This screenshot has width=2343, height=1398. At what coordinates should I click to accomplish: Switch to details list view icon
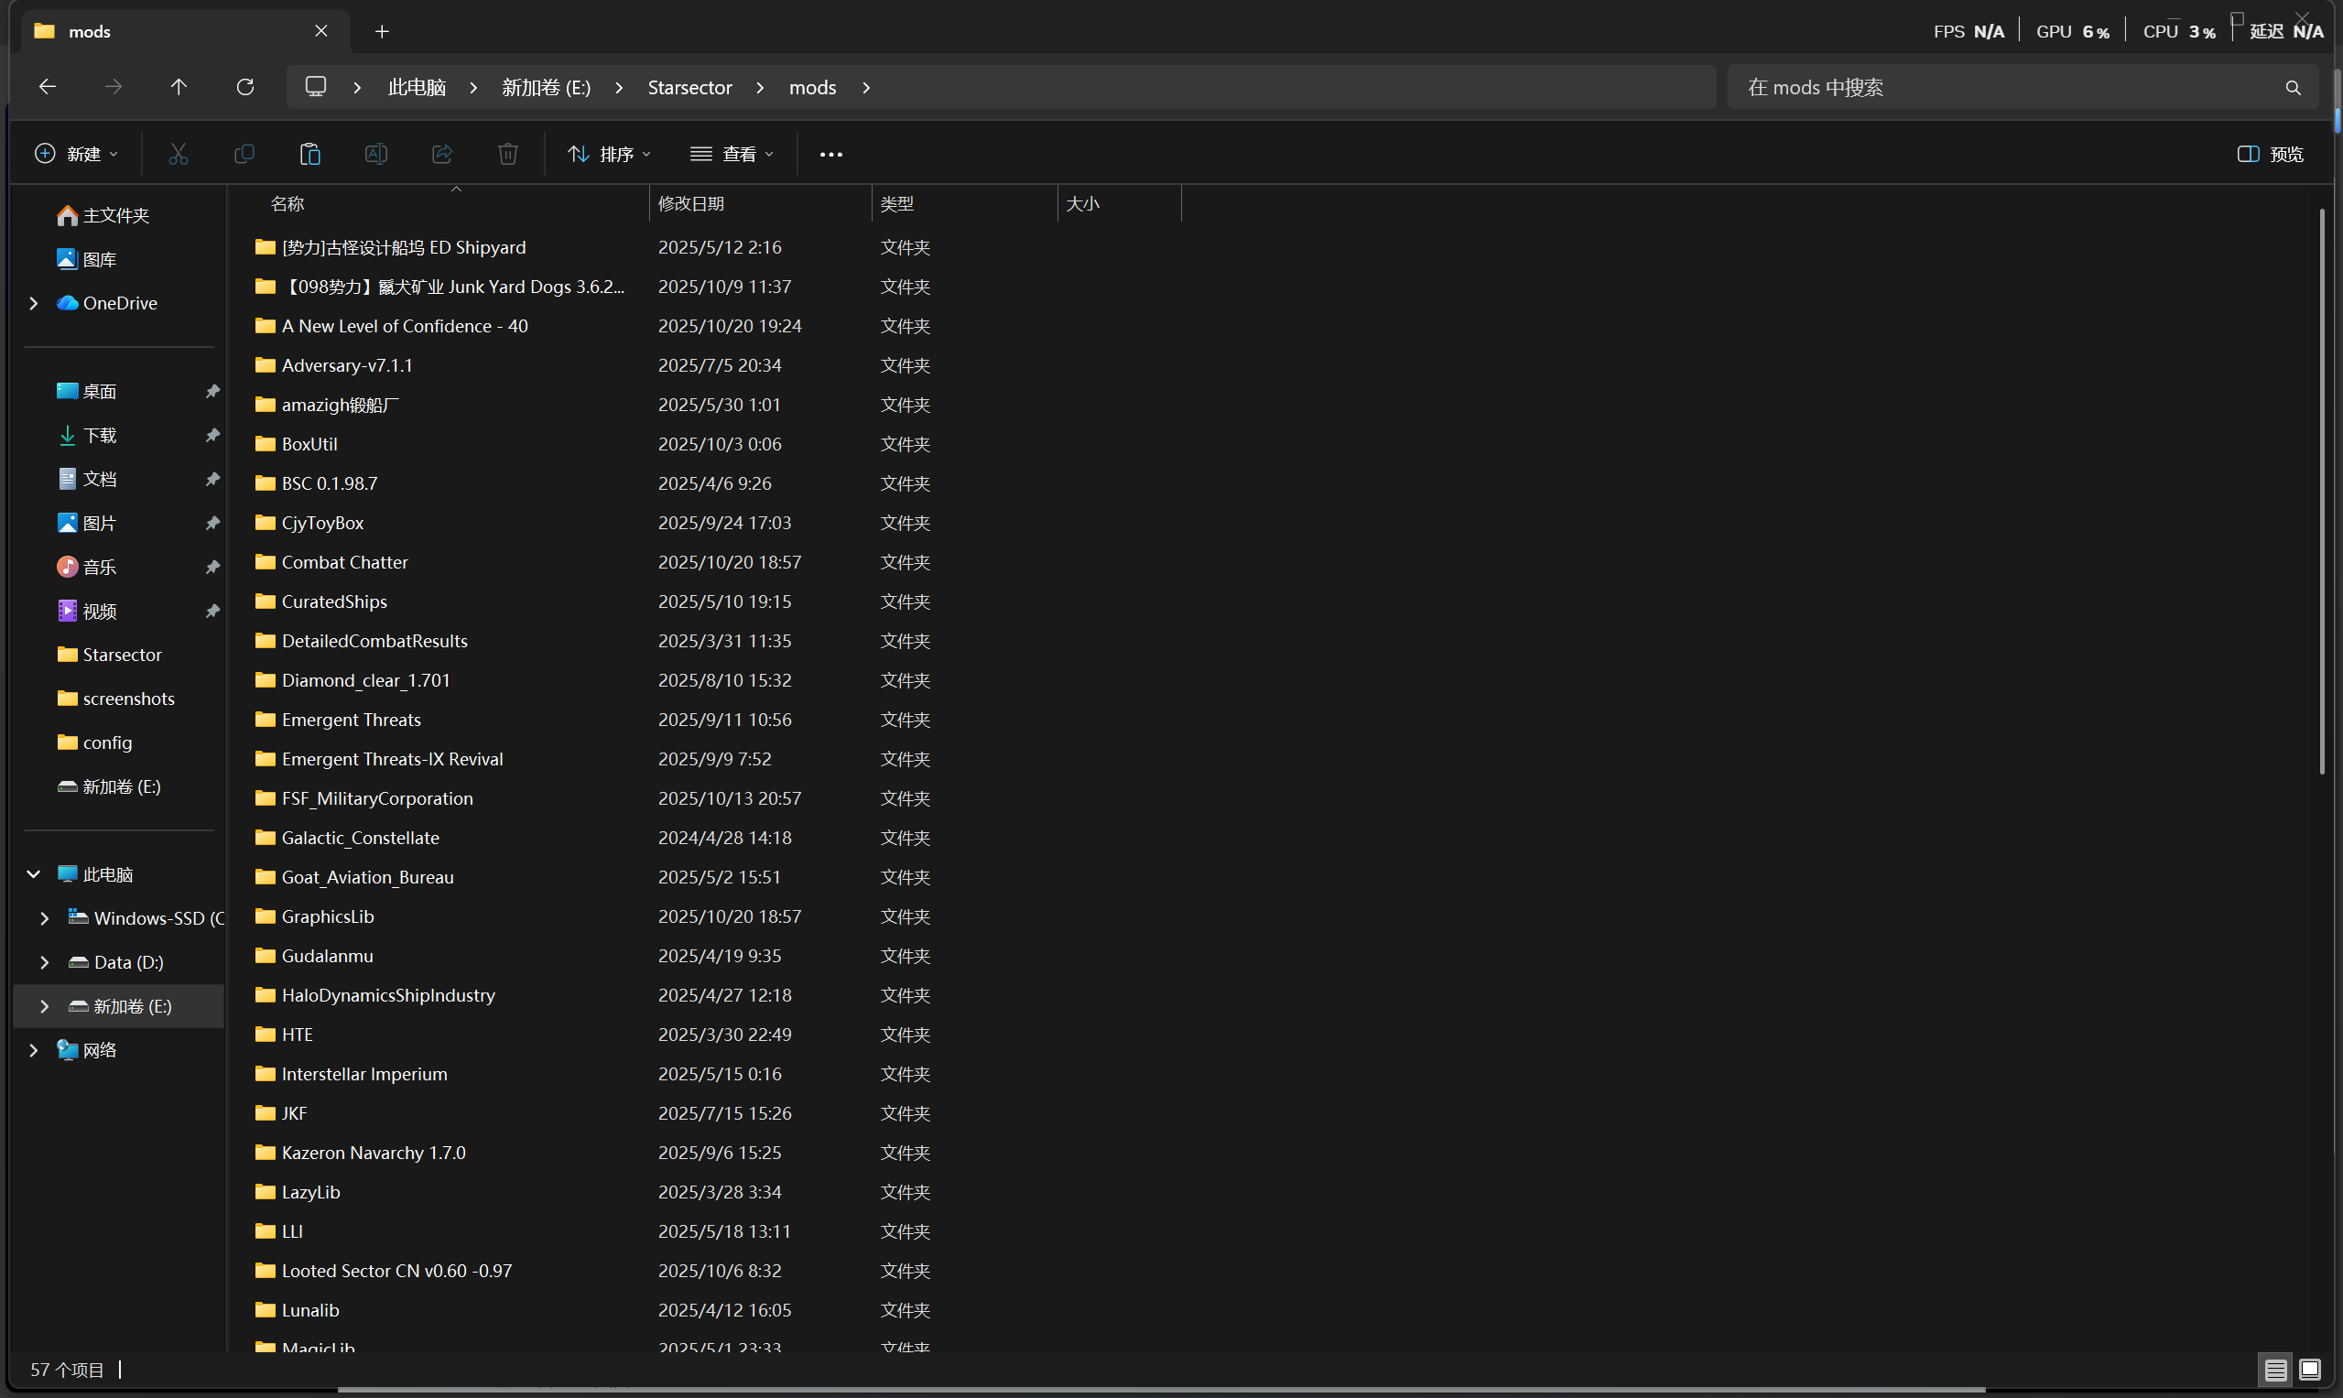[2275, 1369]
